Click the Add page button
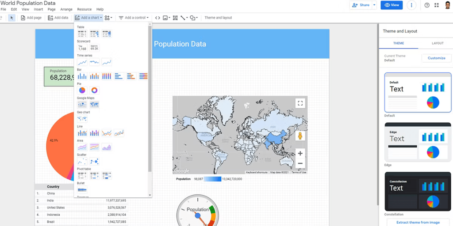This screenshot has height=226, width=453. coord(31,18)
